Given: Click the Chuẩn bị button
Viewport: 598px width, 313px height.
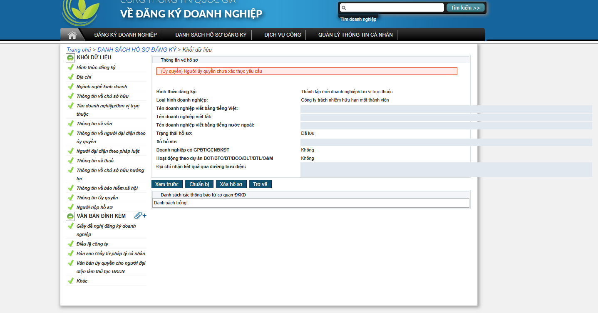Looking at the screenshot, I should 199,184.
